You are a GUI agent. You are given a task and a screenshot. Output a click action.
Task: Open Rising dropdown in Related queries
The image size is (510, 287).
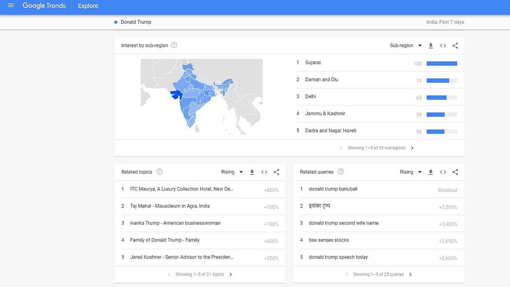[x=410, y=172]
